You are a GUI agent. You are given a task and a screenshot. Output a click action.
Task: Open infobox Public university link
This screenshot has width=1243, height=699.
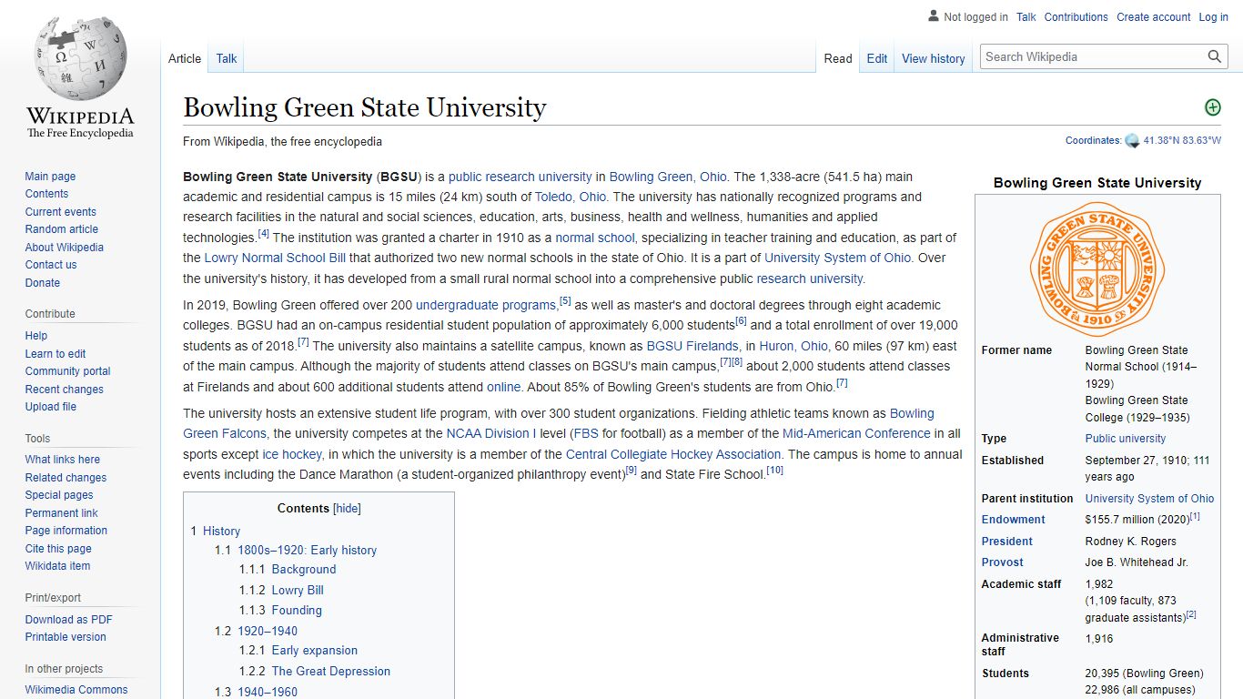coord(1125,438)
